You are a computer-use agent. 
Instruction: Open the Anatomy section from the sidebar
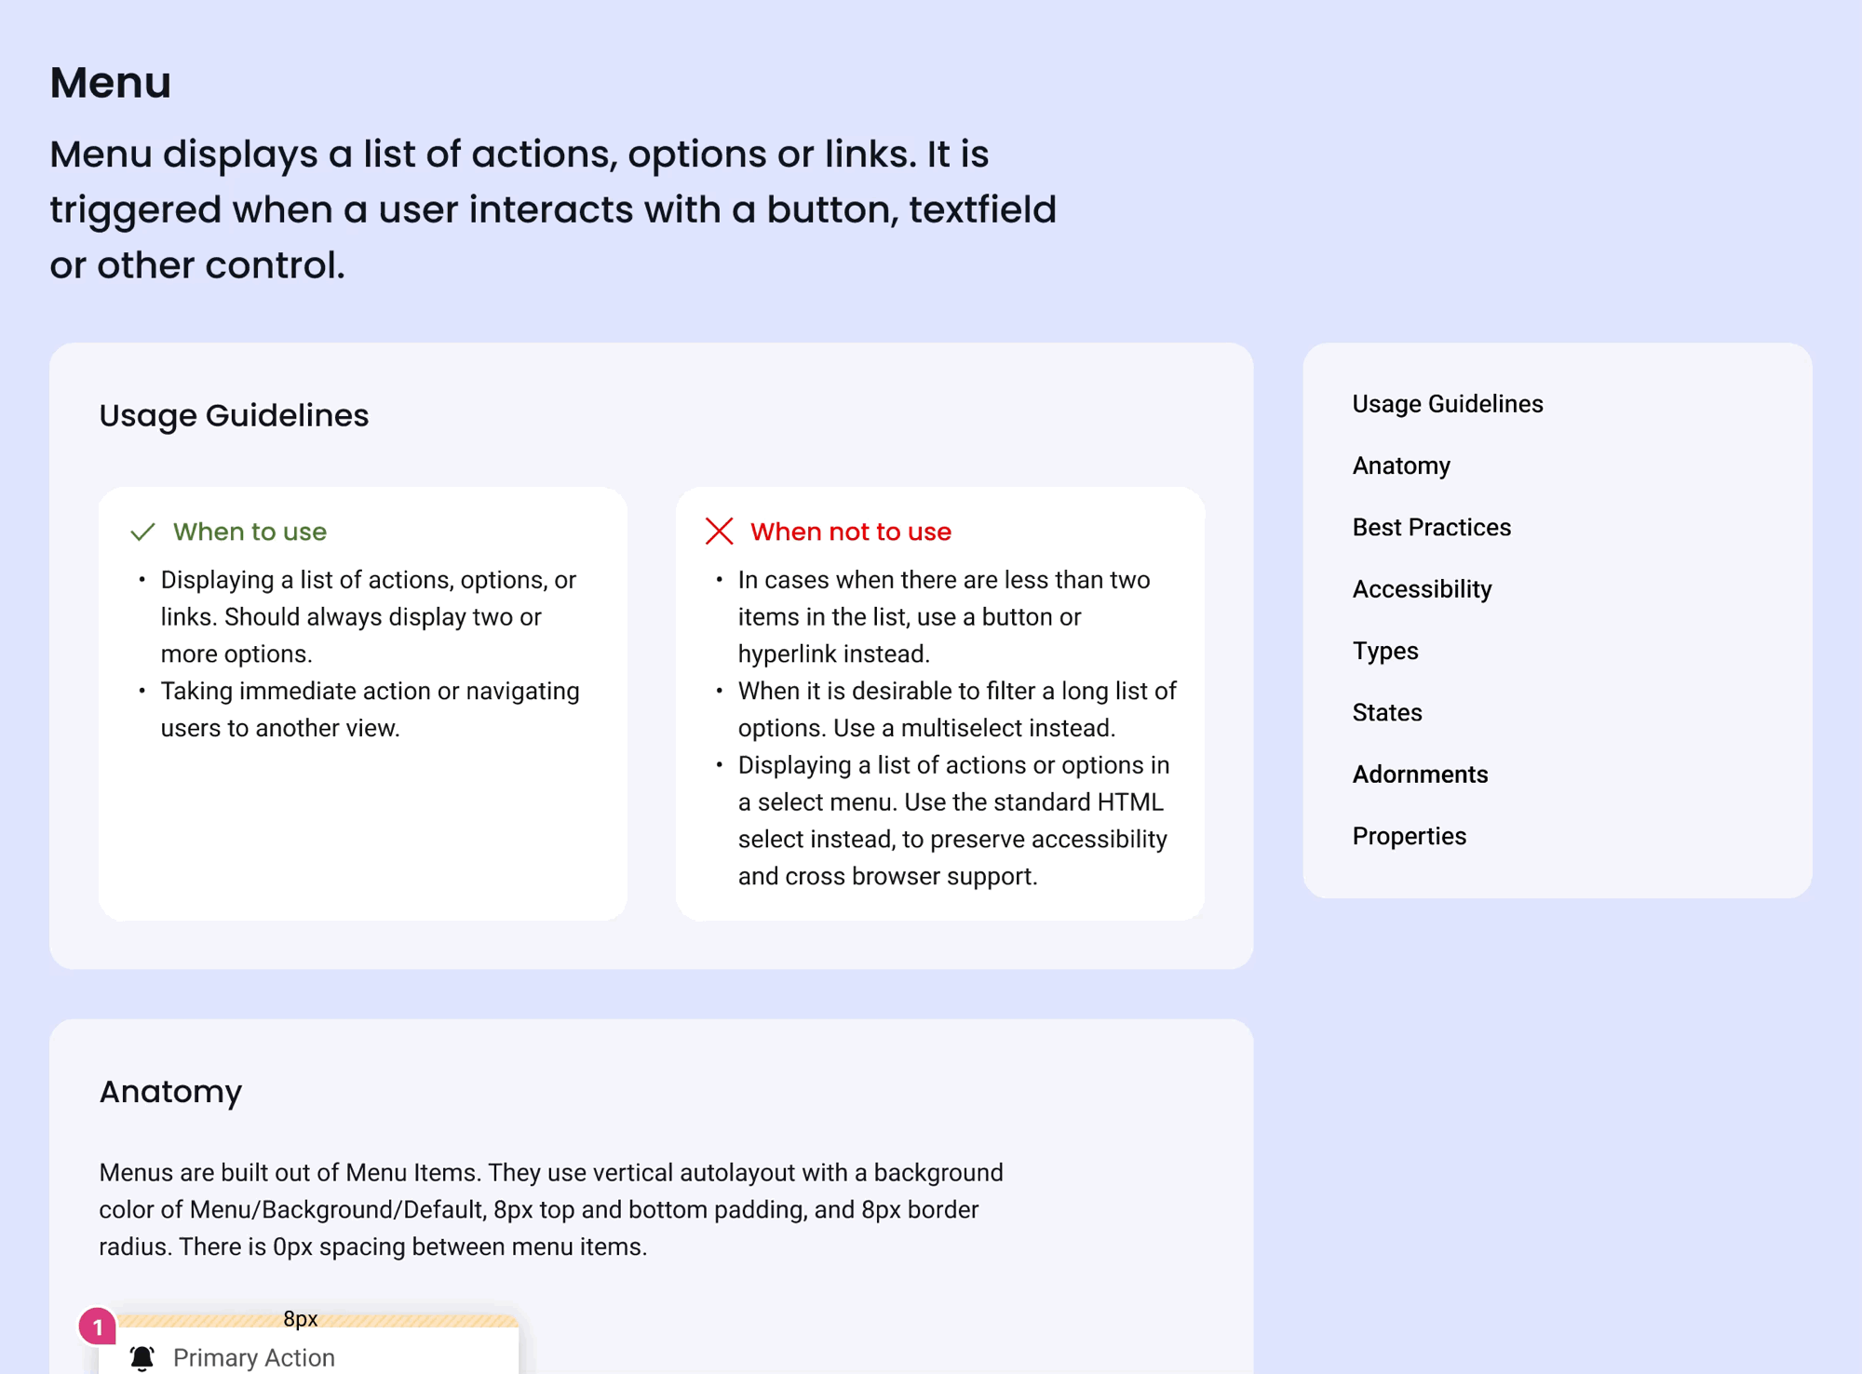tap(1400, 465)
